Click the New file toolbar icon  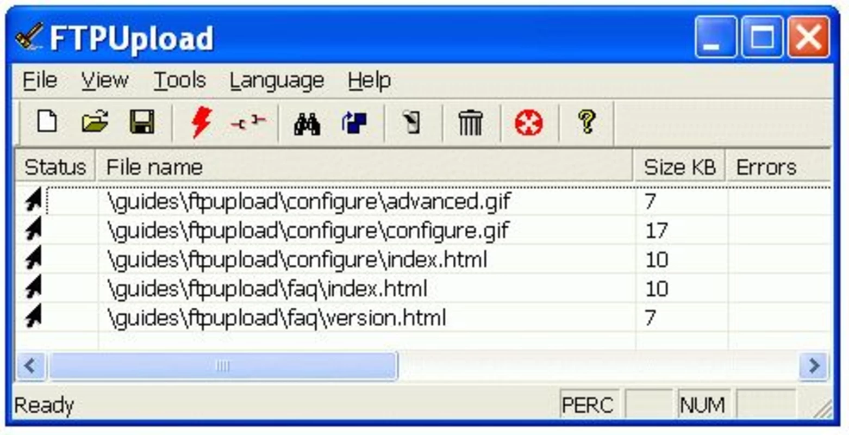(47, 122)
